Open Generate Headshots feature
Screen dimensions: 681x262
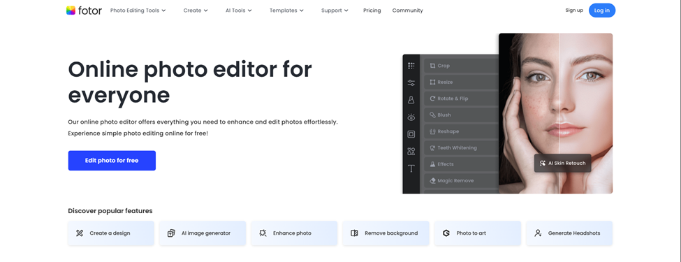pyautogui.click(x=569, y=233)
